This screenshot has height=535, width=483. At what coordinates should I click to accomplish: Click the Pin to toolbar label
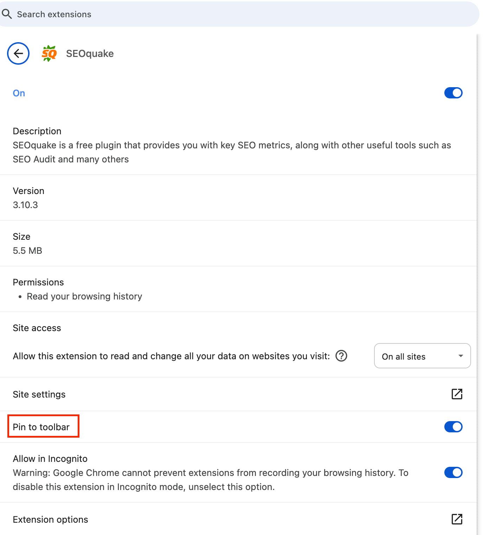pos(41,427)
